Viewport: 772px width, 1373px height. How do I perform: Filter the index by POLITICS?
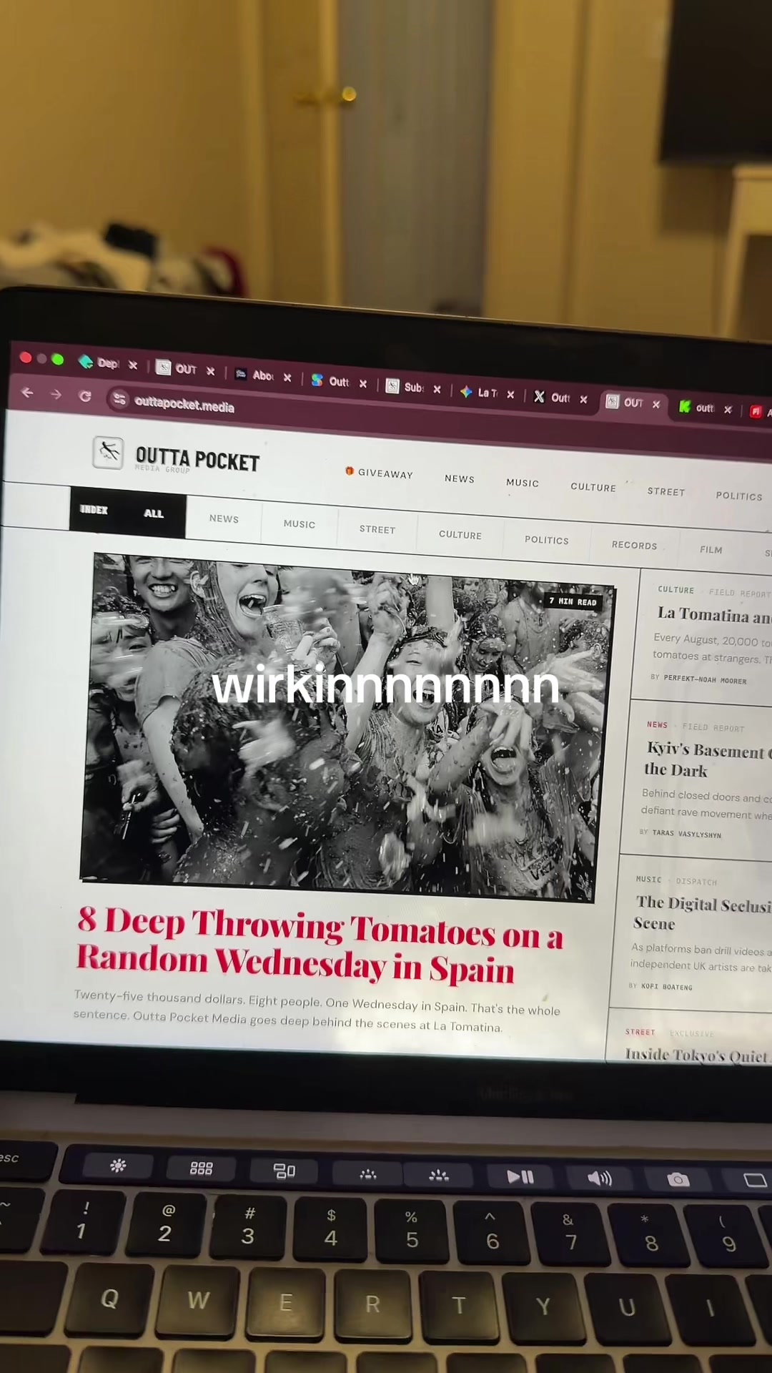tap(547, 540)
